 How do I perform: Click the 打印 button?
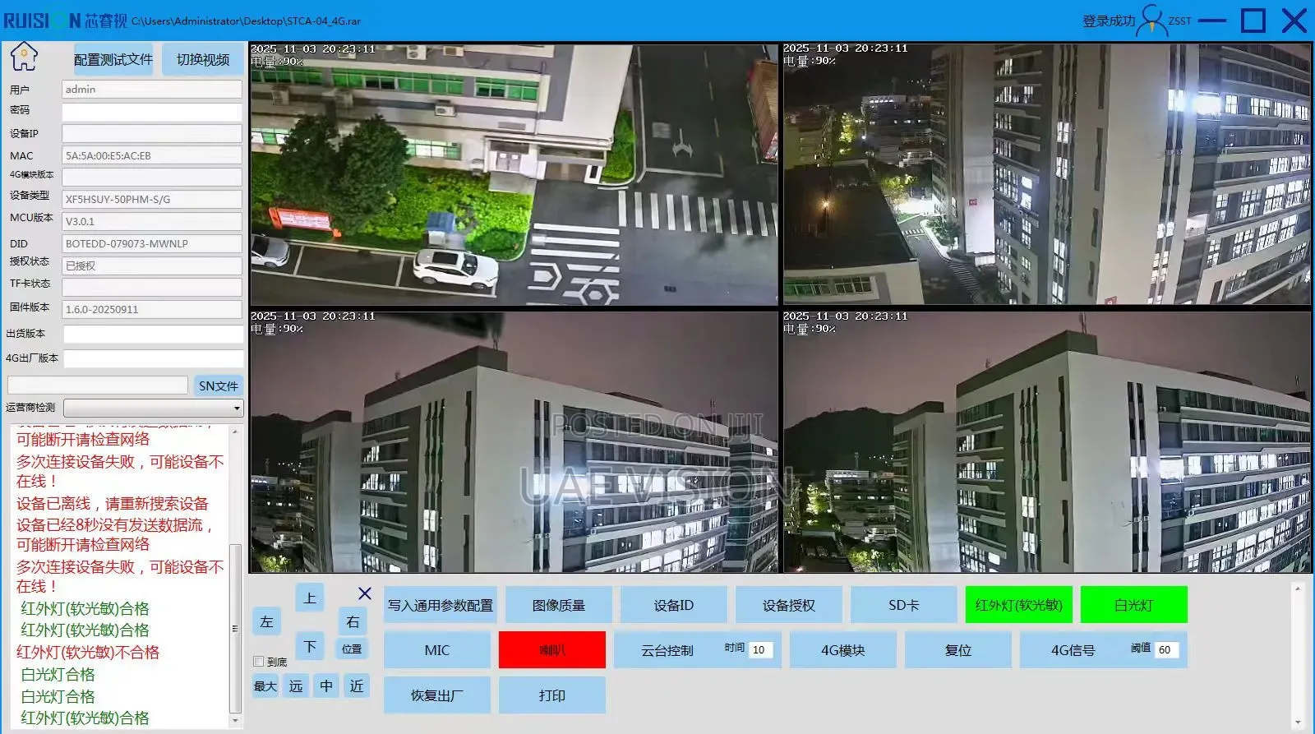click(x=552, y=695)
